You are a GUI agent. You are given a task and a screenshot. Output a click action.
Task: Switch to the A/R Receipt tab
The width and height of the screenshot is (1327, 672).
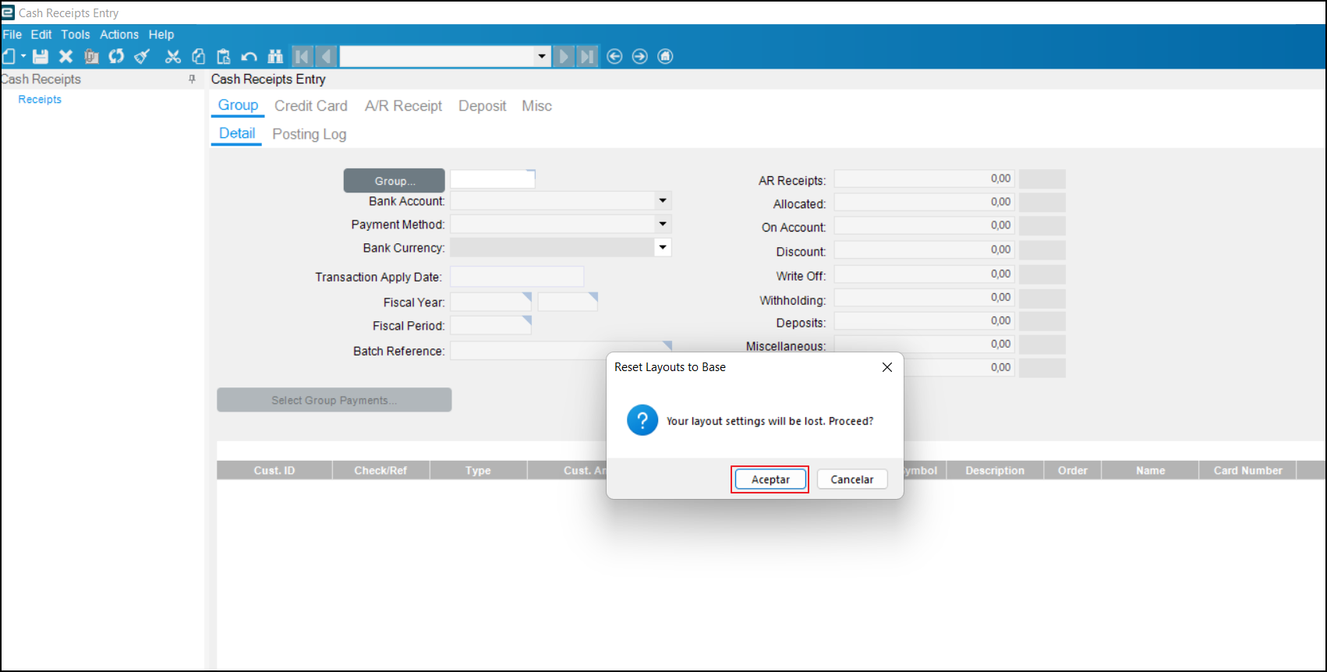403,106
